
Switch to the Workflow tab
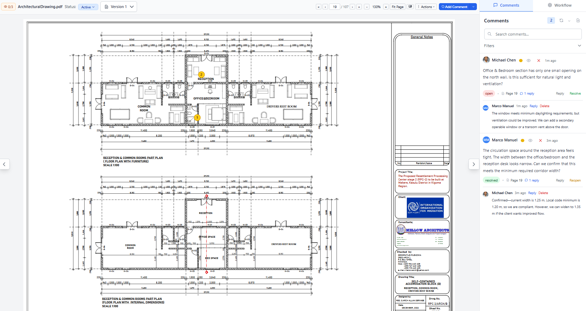point(560,5)
